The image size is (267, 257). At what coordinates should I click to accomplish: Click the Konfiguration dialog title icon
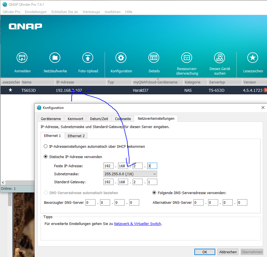39,108
